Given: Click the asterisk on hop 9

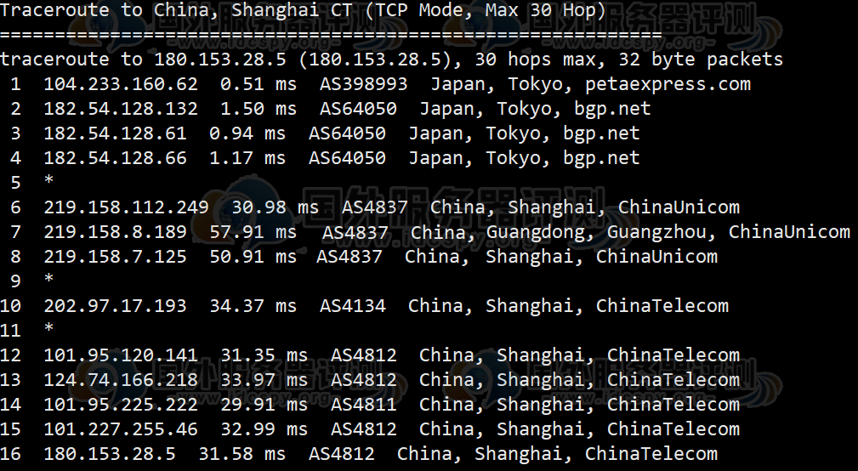Looking at the screenshot, I should coord(48,279).
